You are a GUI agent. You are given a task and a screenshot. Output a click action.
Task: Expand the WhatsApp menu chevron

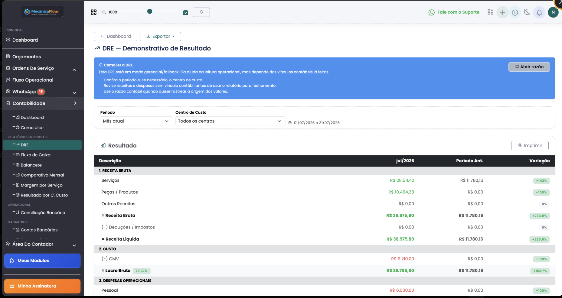[74, 93]
